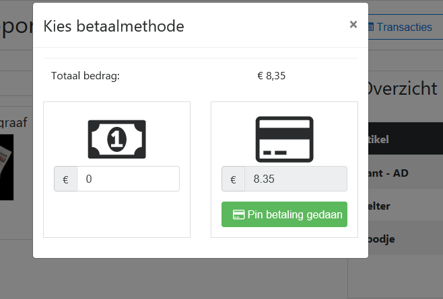
Task: Select the table row ending in AD
Action: point(405,173)
